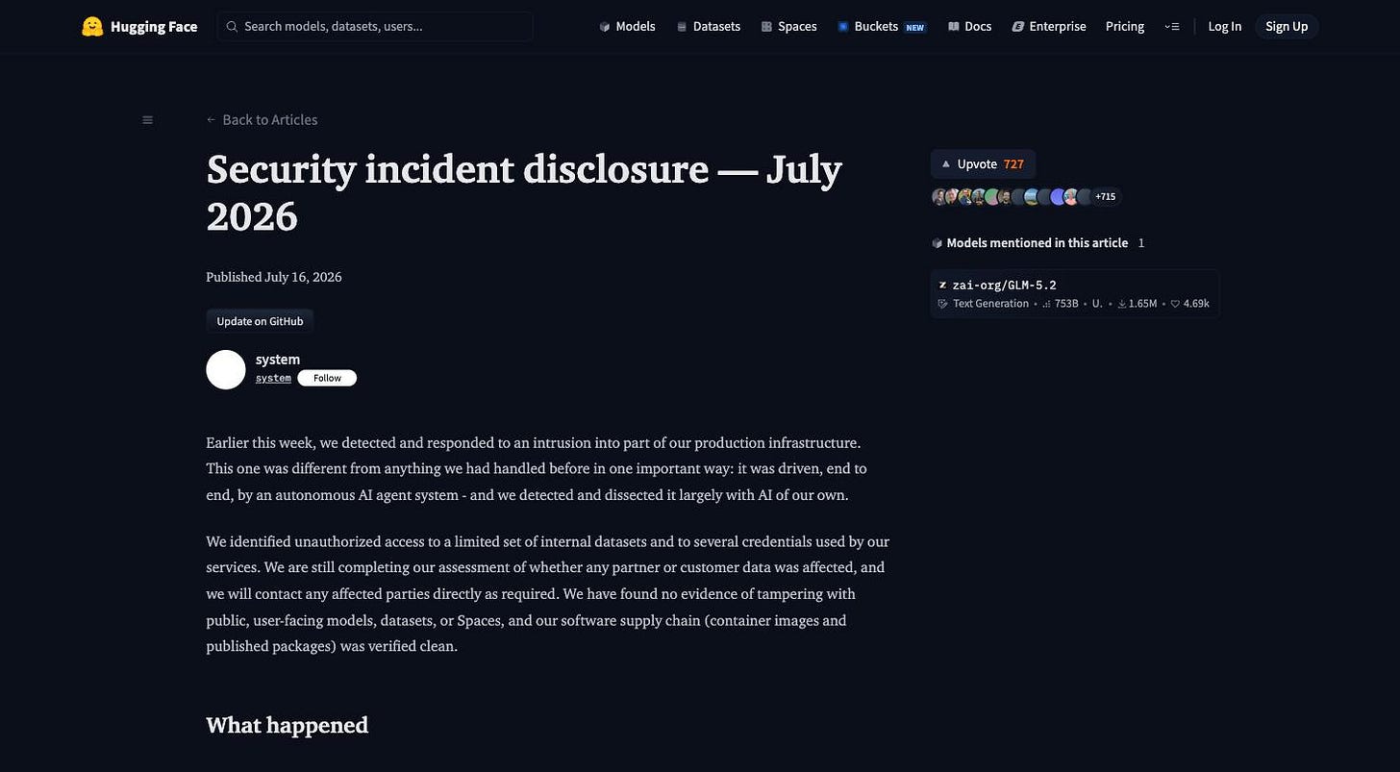Open the zai-org/GLM-5.2 model card
The image size is (1400, 772).
coord(1074,293)
